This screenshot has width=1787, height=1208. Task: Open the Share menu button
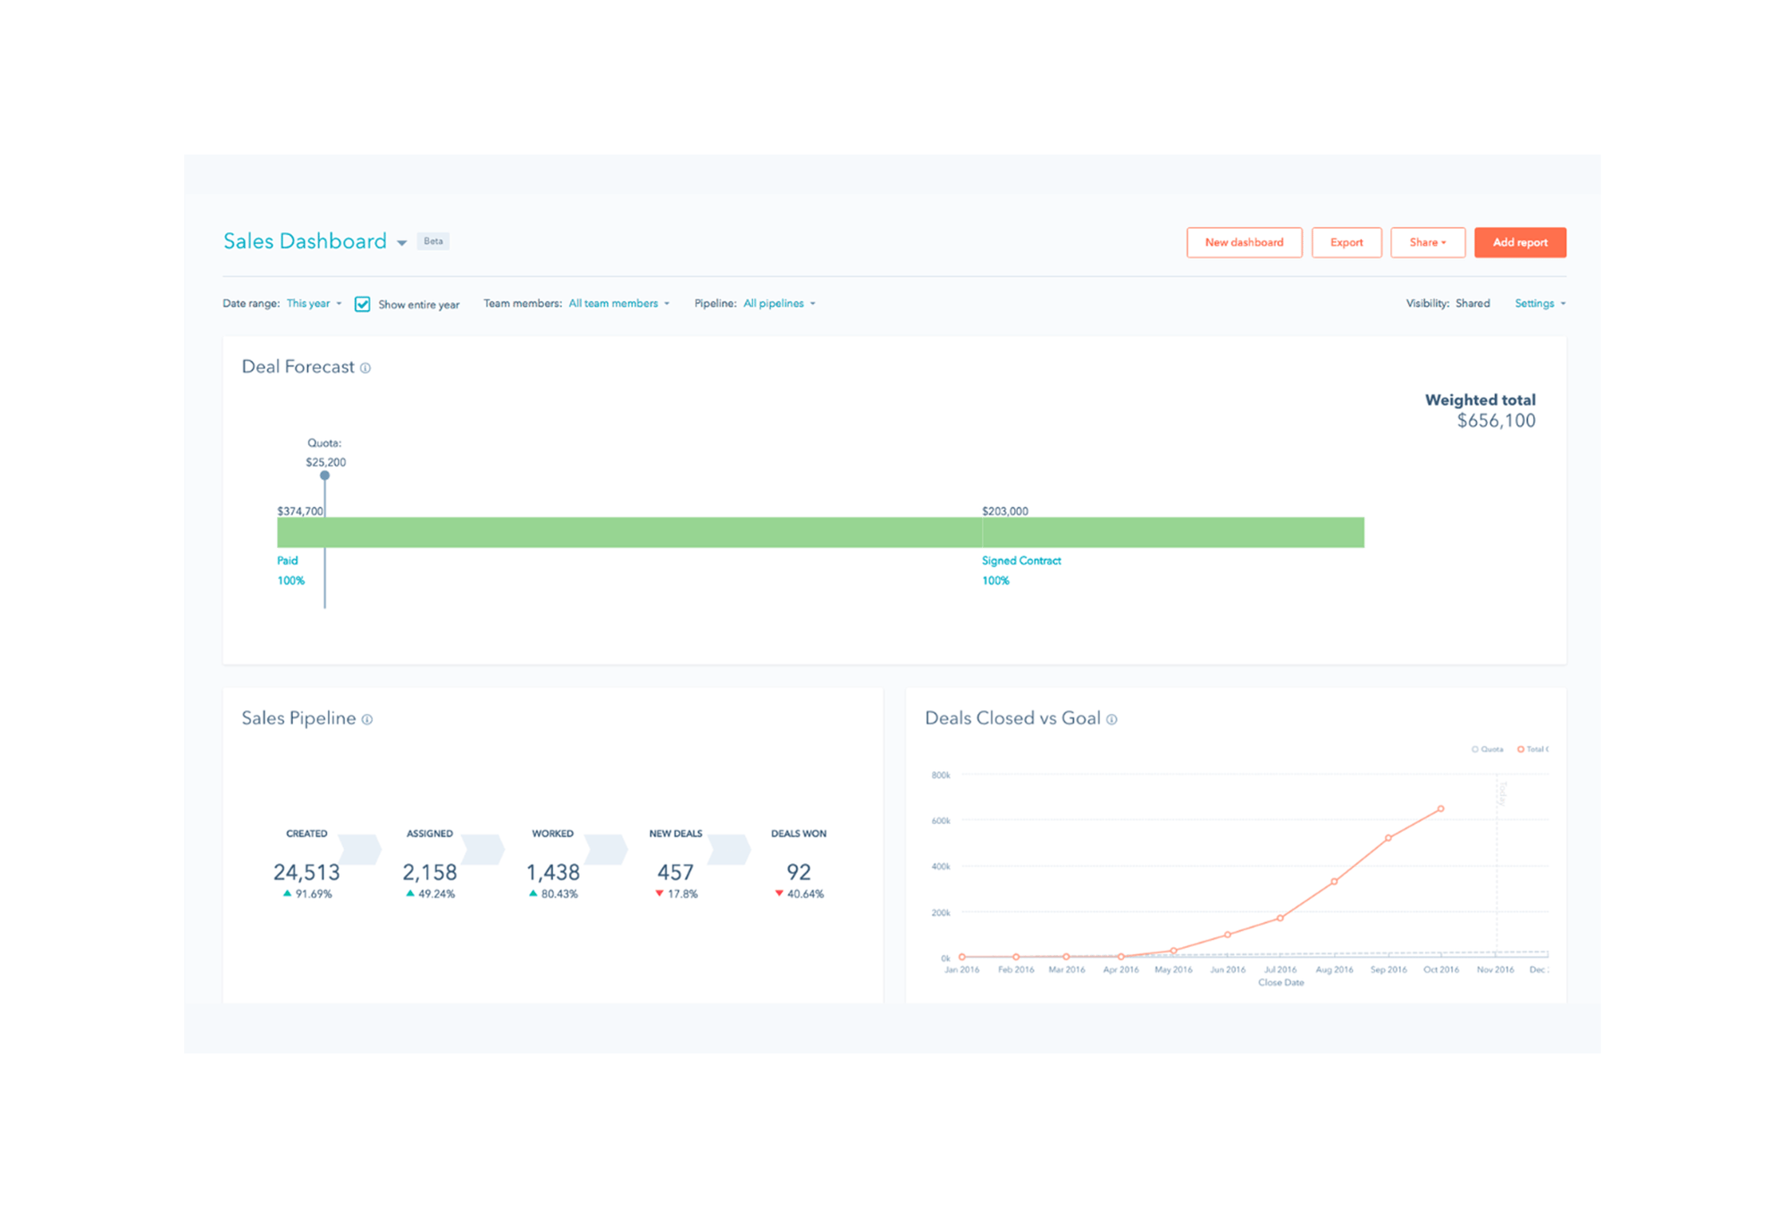coord(1427,243)
